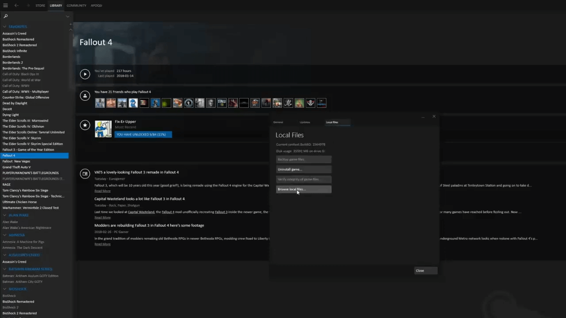Collapse the ALAN WAKE category
566x318 pixels.
(4, 215)
